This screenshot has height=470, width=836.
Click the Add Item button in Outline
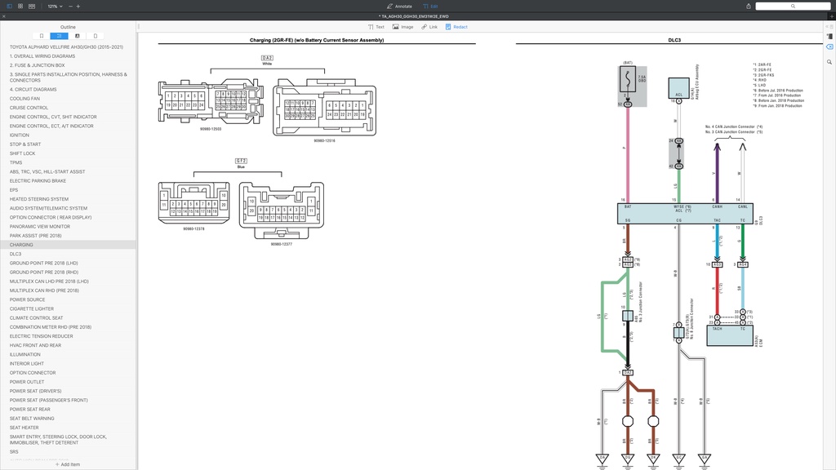68,463
